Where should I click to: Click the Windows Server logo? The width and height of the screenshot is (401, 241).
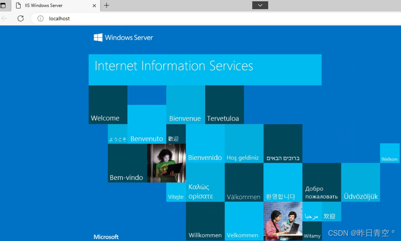coord(123,37)
